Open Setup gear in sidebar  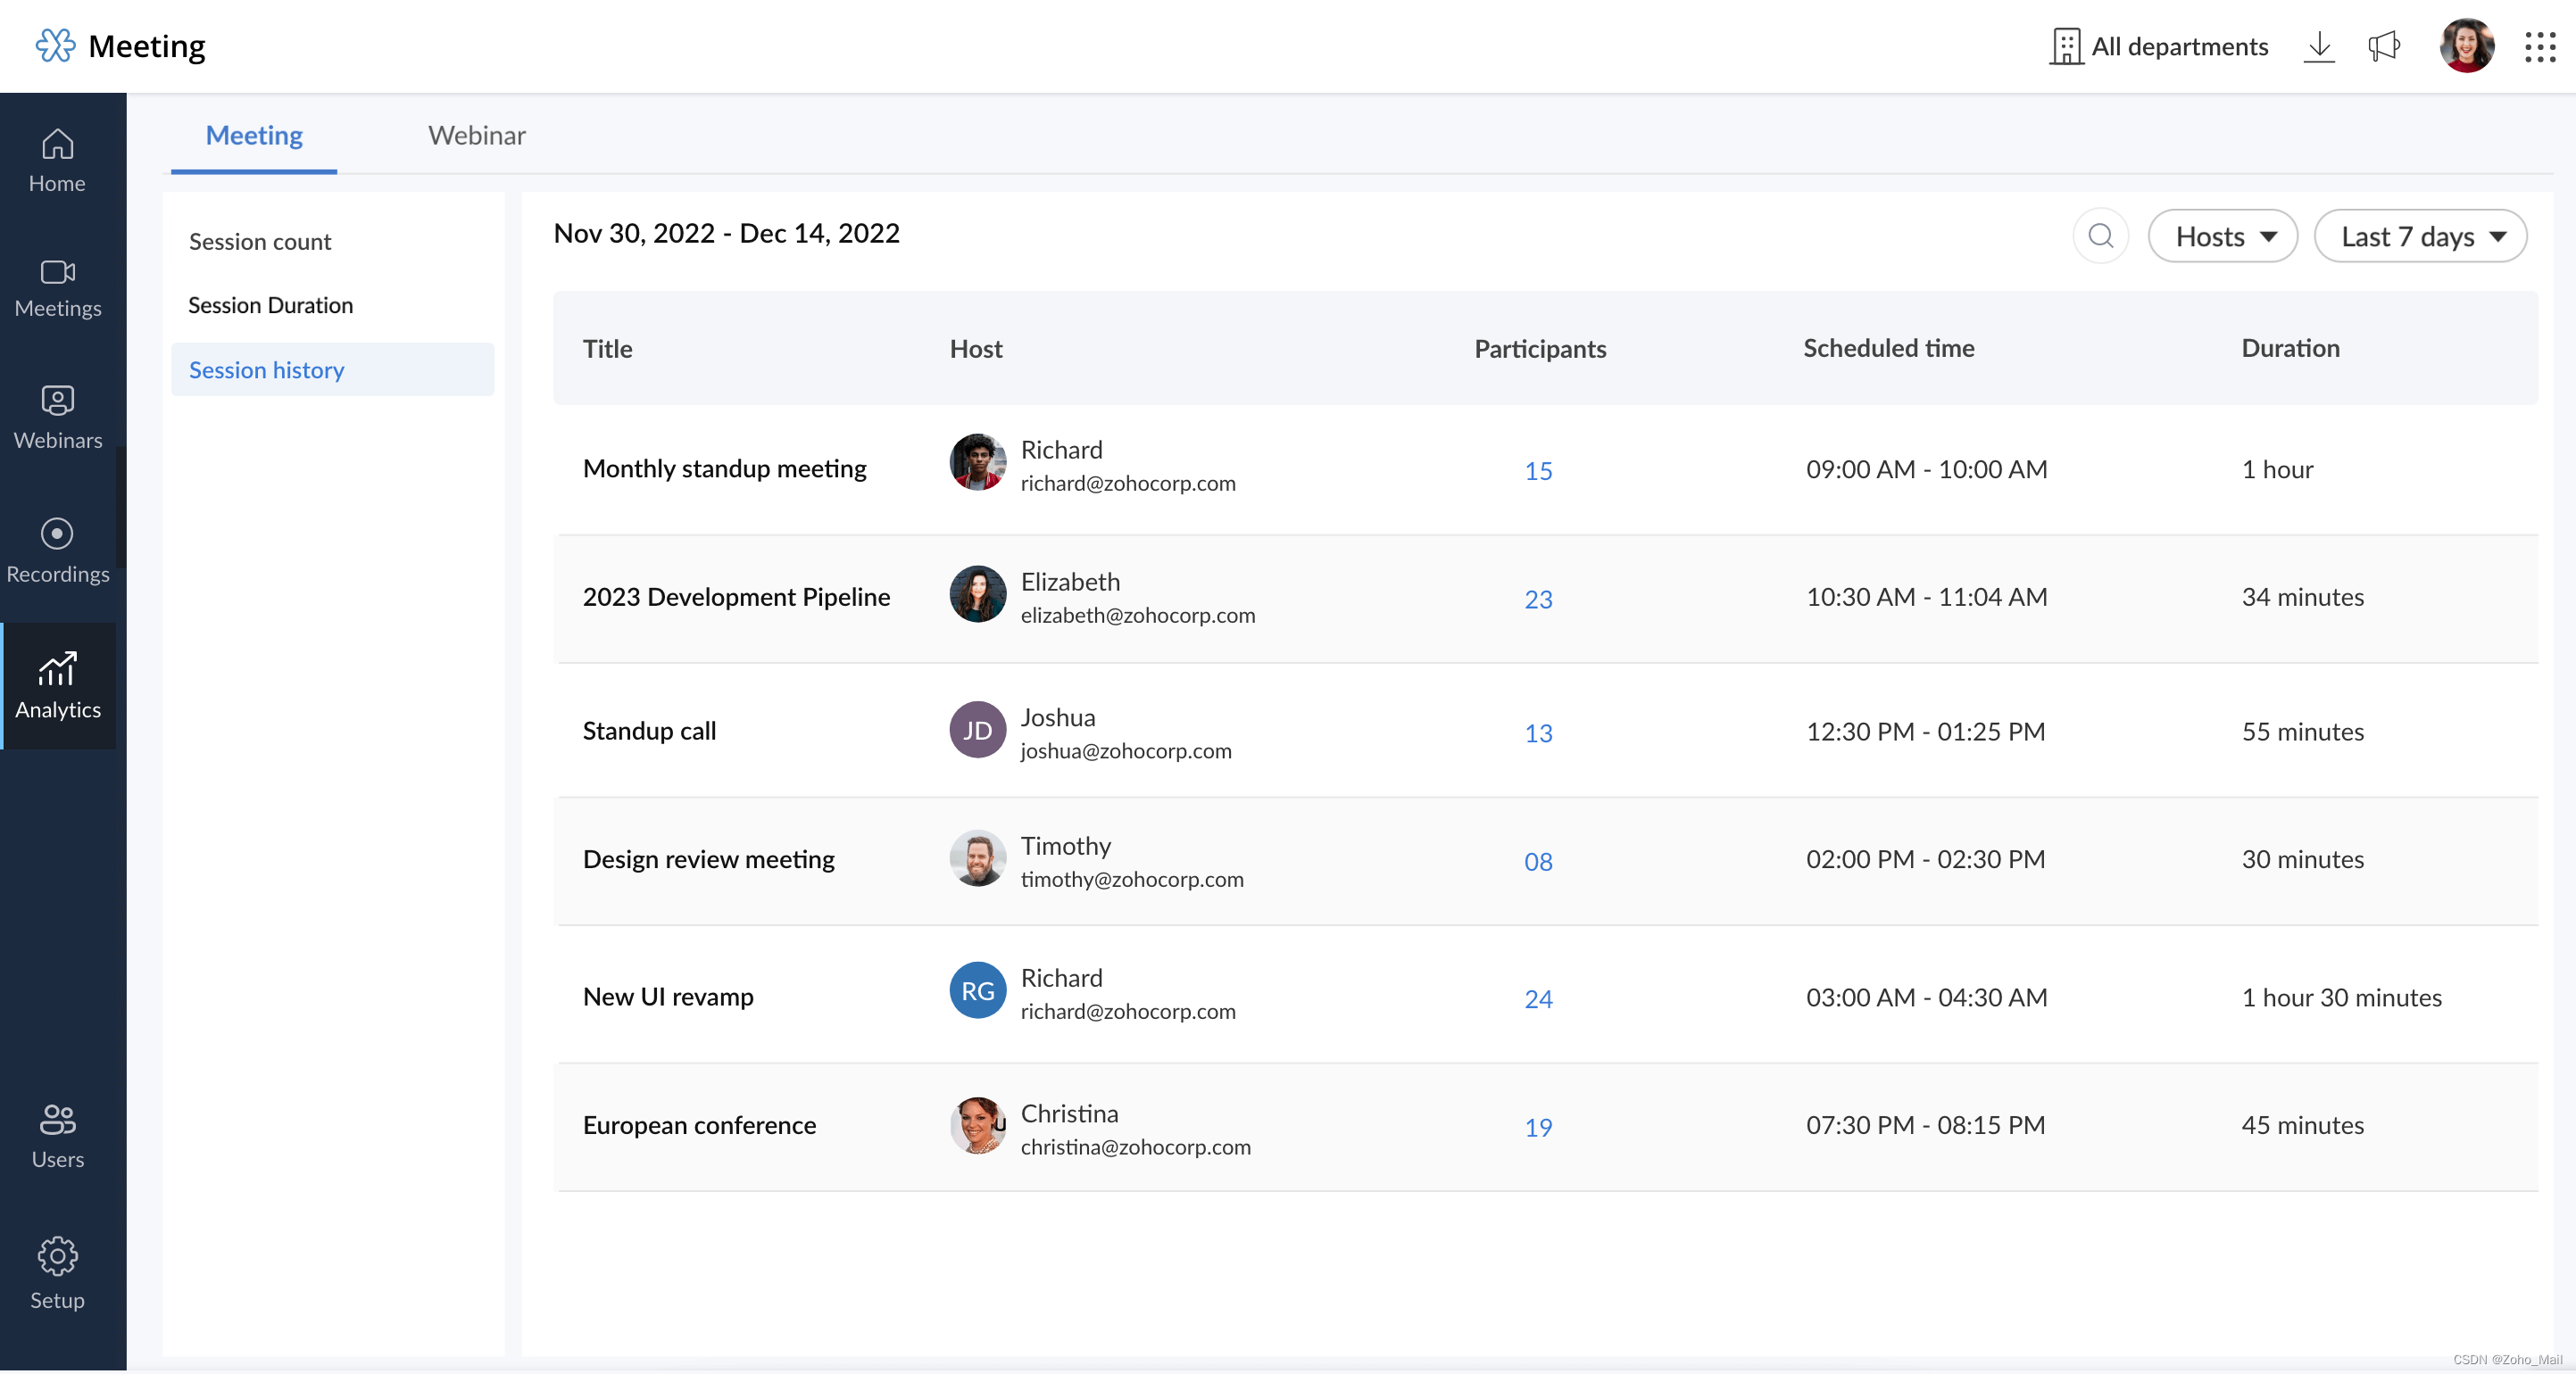click(x=57, y=1274)
